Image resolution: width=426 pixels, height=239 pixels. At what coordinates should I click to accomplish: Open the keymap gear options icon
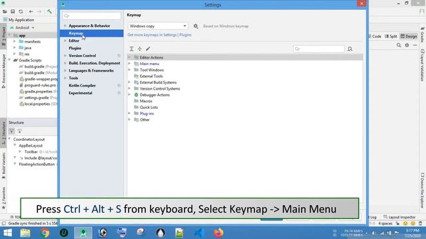tap(196, 26)
